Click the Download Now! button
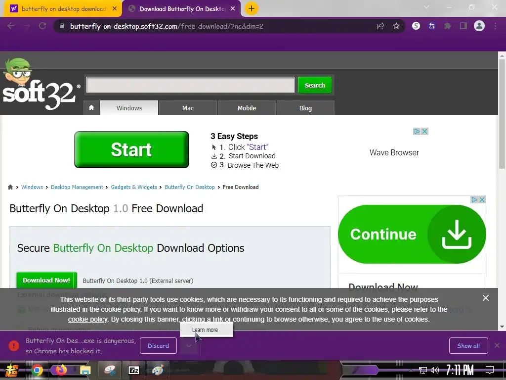Image resolution: width=506 pixels, height=380 pixels. click(46, 280)
